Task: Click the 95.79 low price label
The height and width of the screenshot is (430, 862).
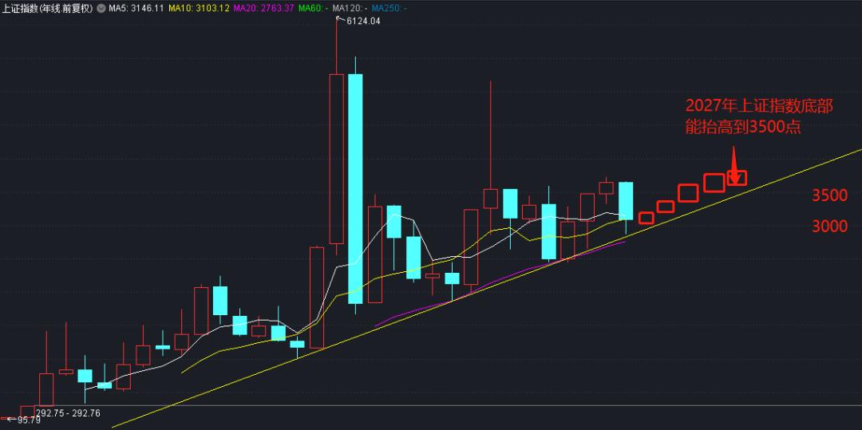Action: point(30,420)
